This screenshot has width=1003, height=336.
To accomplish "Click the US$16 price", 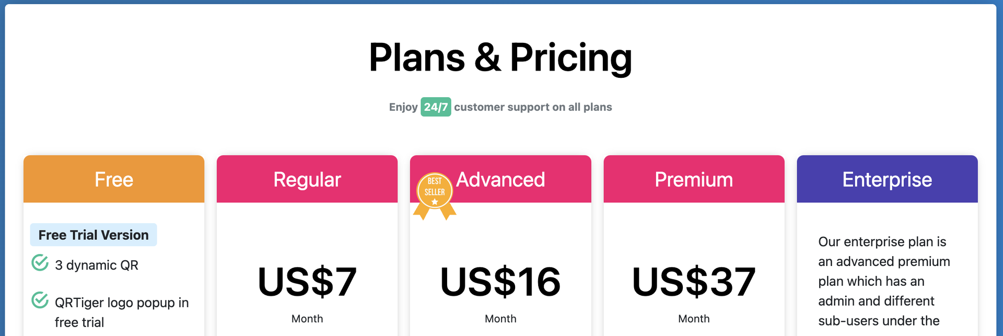I will click(500, 282).
